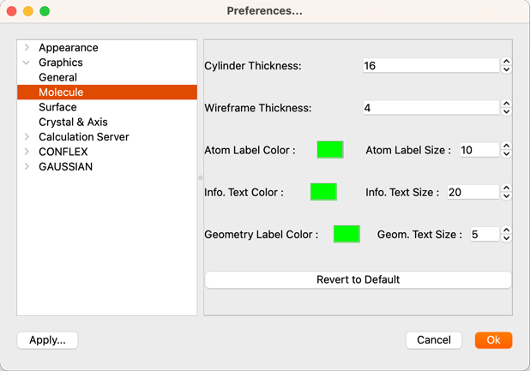Click the Apply... button
The width and height of the screenshot is (530, 371).
[47, 340]
